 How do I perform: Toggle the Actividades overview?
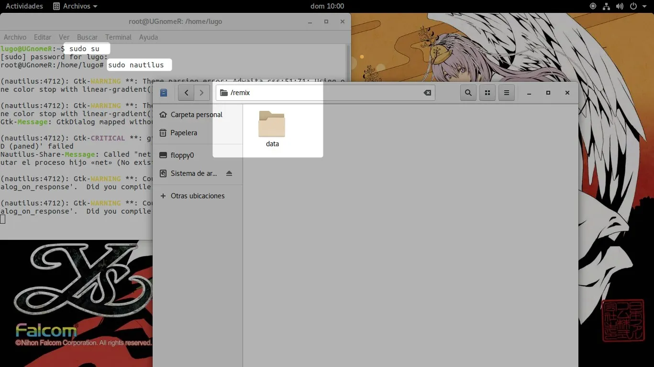point(24,6)
